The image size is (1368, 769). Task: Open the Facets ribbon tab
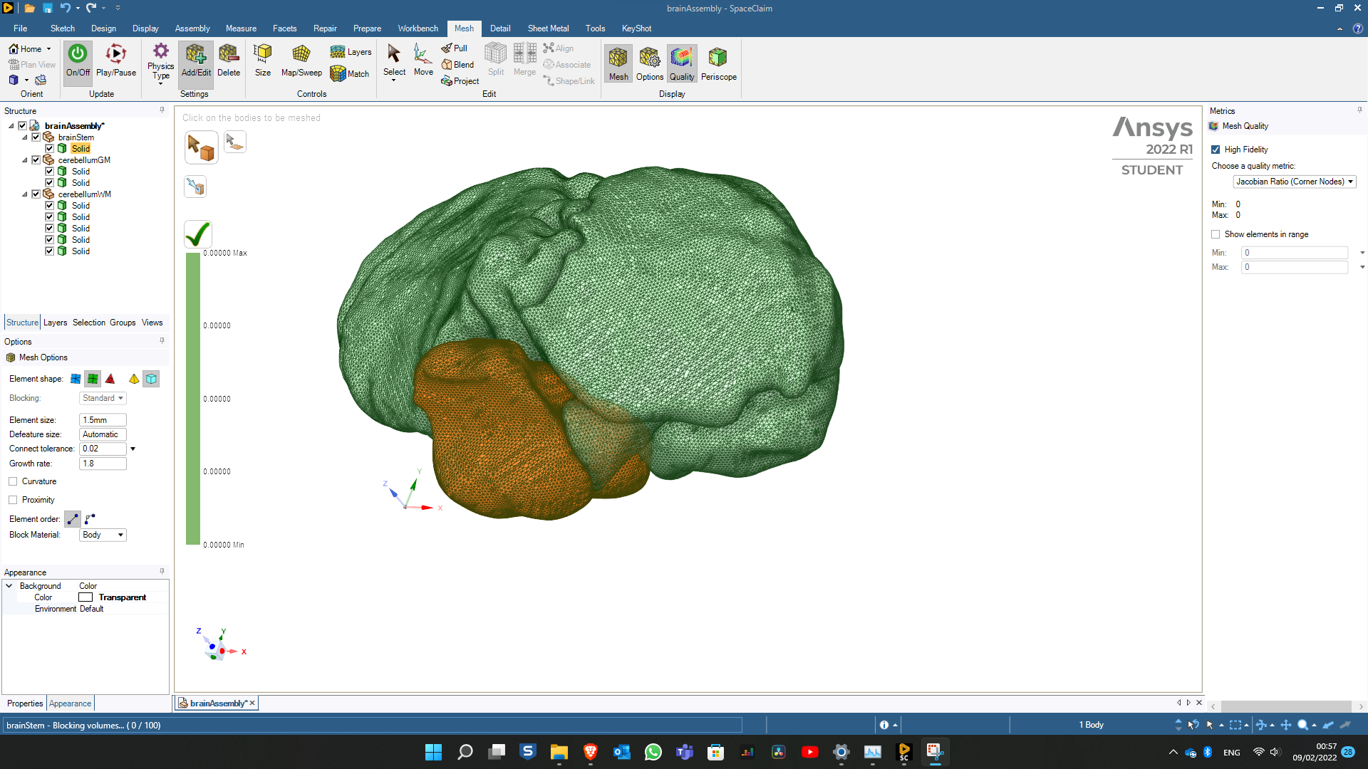pos(284,28)
